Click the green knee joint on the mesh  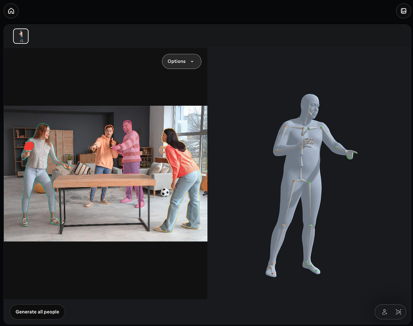[311, 225]
